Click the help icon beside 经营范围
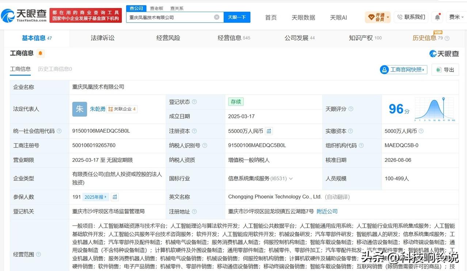Image resolution: width=467 pixels, height=271 pixels. (38, 254)
